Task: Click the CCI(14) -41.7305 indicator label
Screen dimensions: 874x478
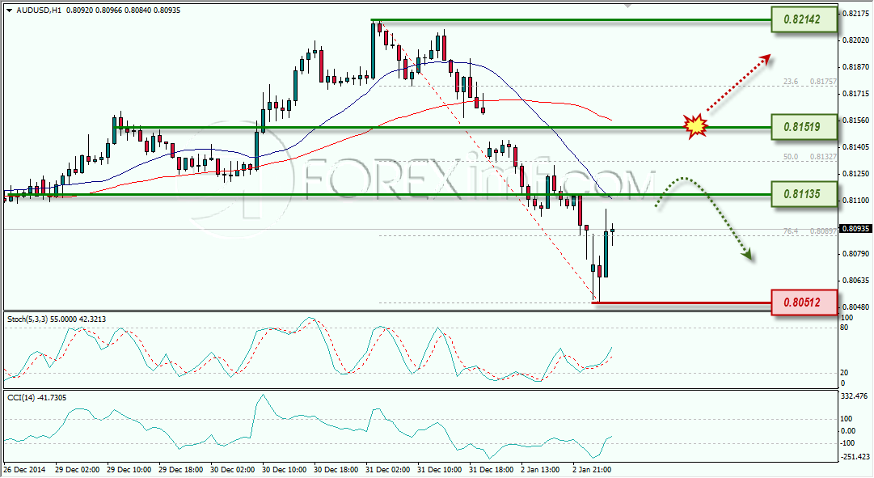Action: click(x=37, y=398)
